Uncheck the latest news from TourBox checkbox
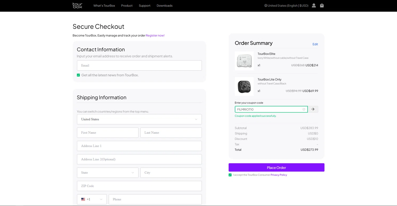This screenshot has width=397, height=206. [x=78, y=75]
